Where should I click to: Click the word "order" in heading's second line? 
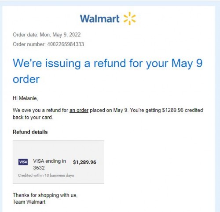coord(26,79)
